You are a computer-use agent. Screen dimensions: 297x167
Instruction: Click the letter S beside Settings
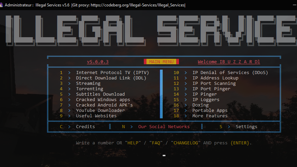(x=221, y=127)
